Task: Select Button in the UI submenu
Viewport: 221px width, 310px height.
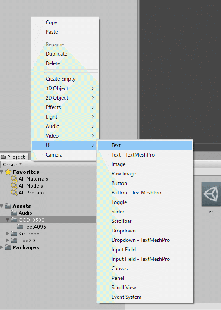Action: (145, 183)
